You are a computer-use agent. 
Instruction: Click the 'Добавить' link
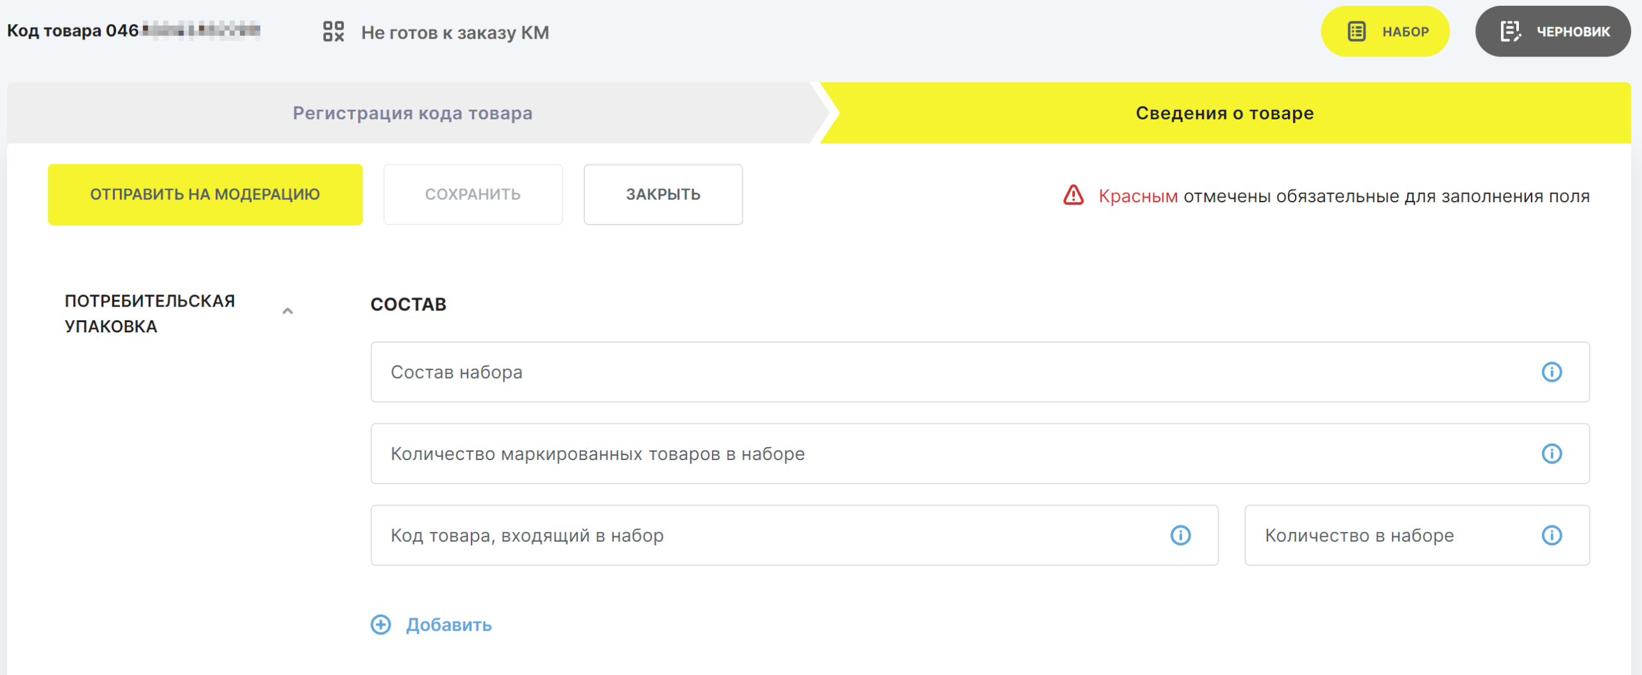coord(448,624)
